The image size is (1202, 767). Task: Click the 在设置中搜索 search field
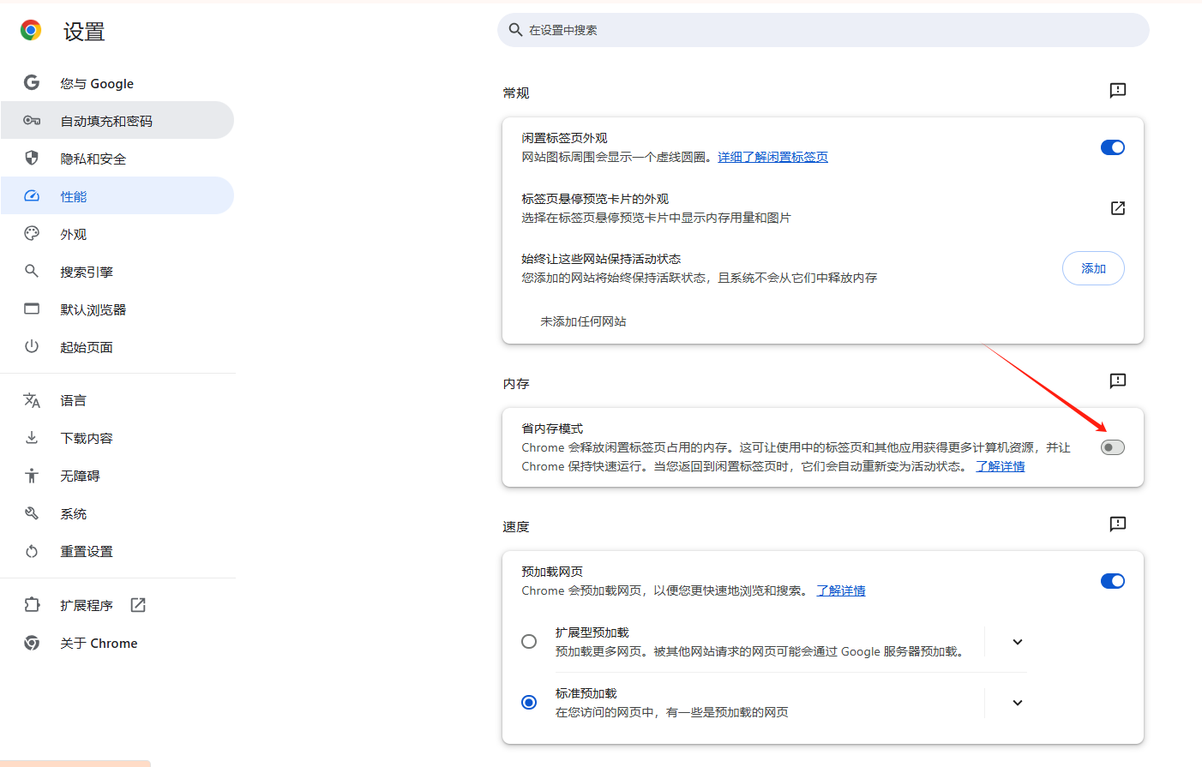[823, 30]
